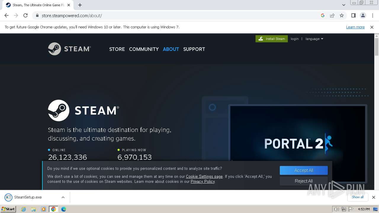The width and height of the screenshot is (379, 213).
Task: Click the taskbar clock 4:53 PM
Action: 364,209
